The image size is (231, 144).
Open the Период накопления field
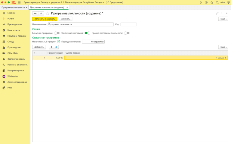pyautogui.click(x=93, y=42)
